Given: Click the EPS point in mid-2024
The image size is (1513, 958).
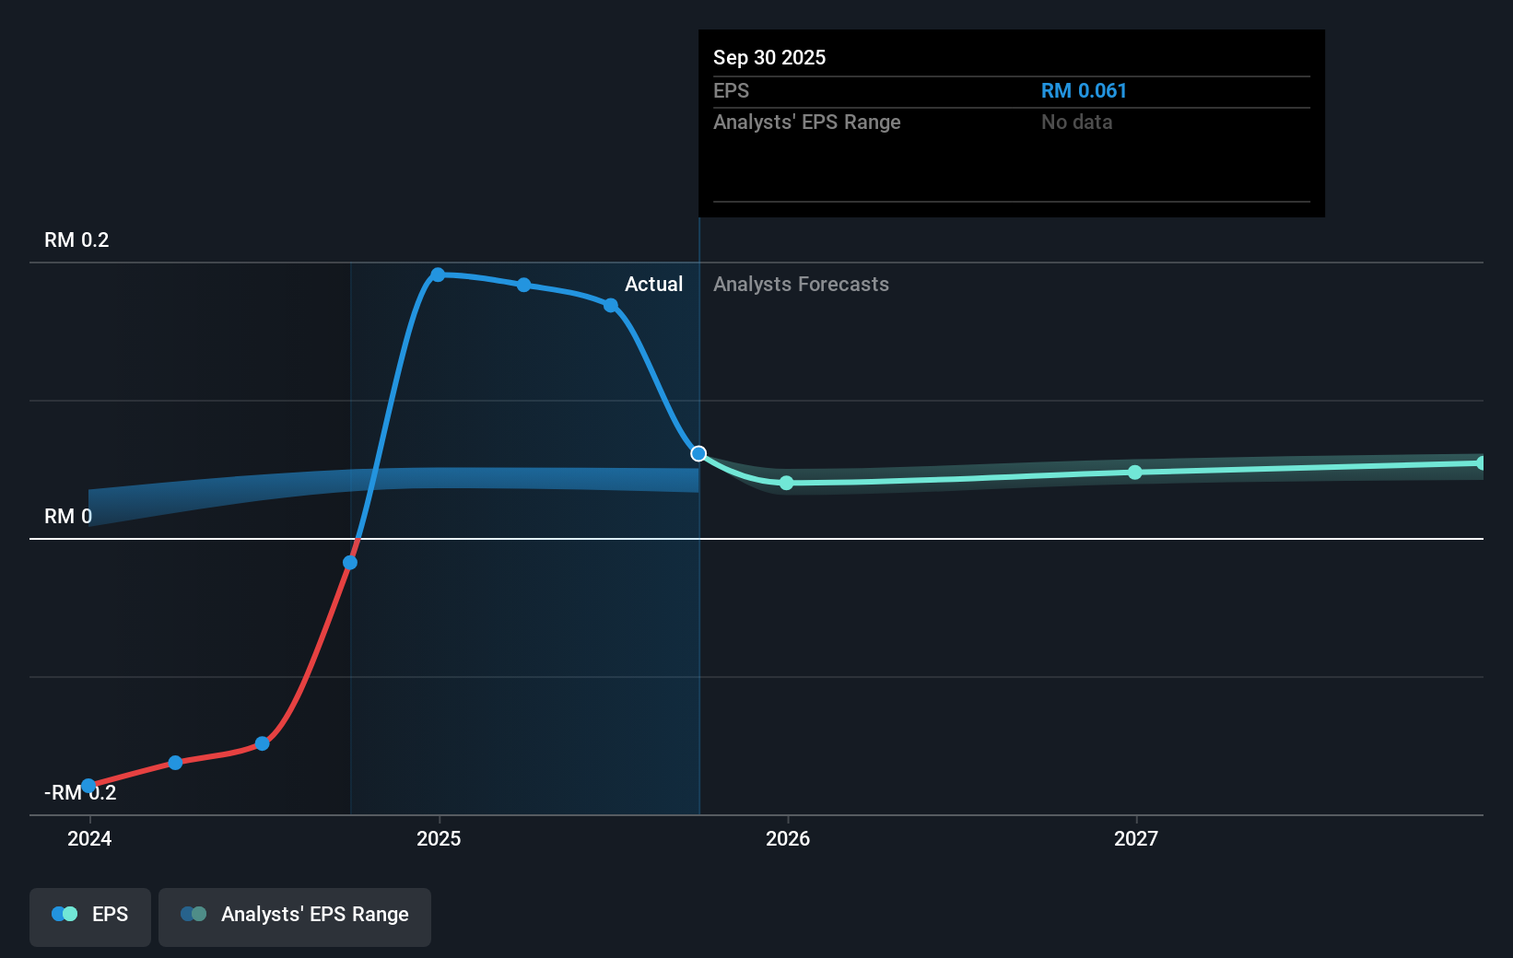Looking at the screenshot, I should (262, 743).
